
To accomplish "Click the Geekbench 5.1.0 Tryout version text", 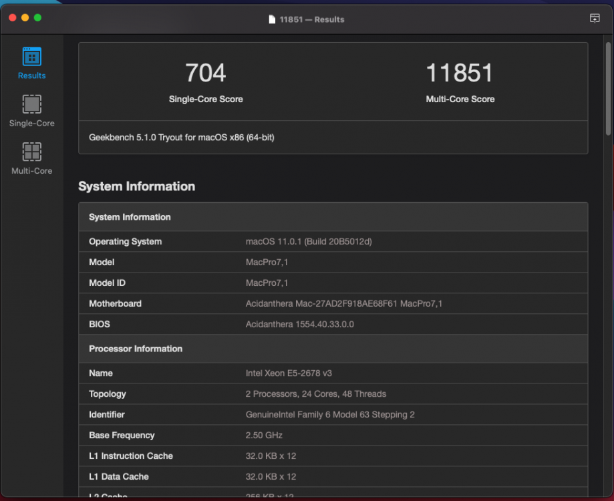I will [181, 138].
